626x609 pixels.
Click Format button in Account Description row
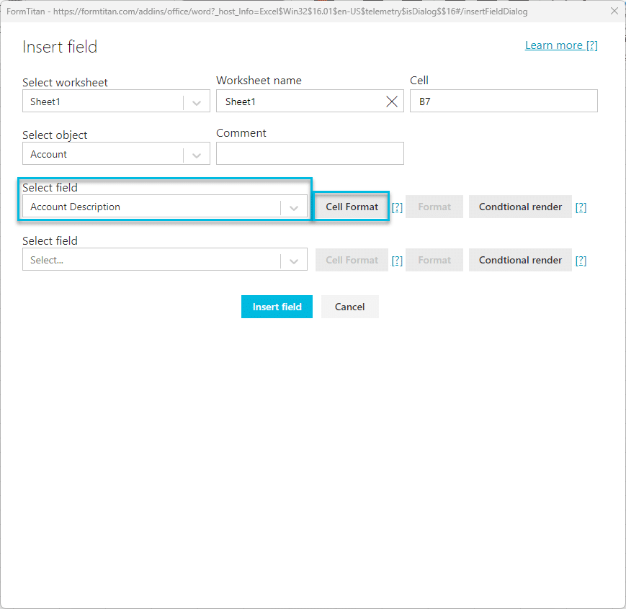click(434, 207)
